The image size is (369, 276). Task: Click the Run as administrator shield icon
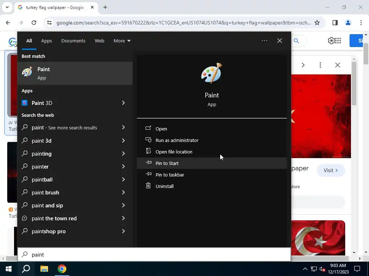pos(148,140)
